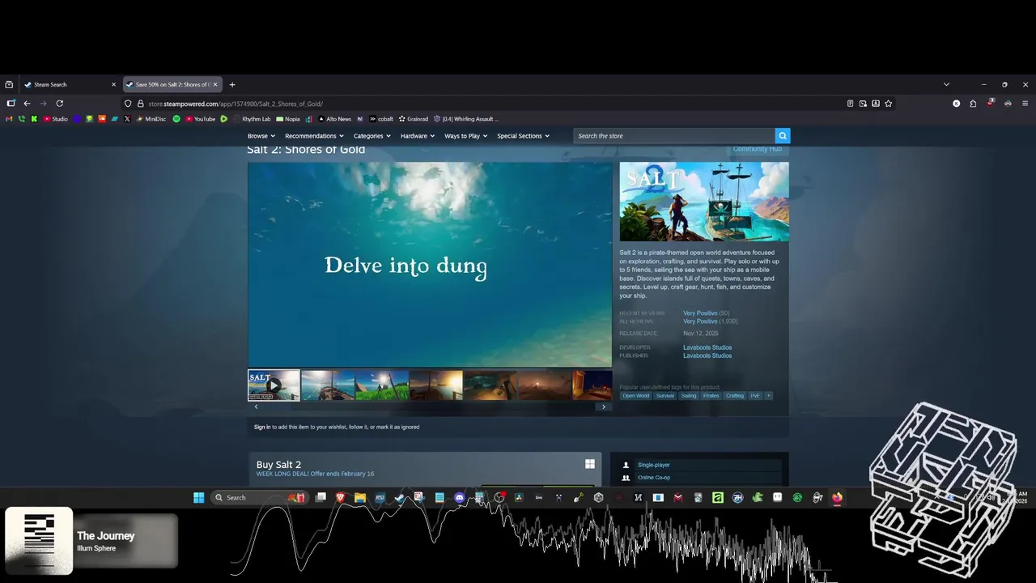The image size is (1036, 583).
Task: Open the Gmail bookmark icon
Action: pos(9,119)
